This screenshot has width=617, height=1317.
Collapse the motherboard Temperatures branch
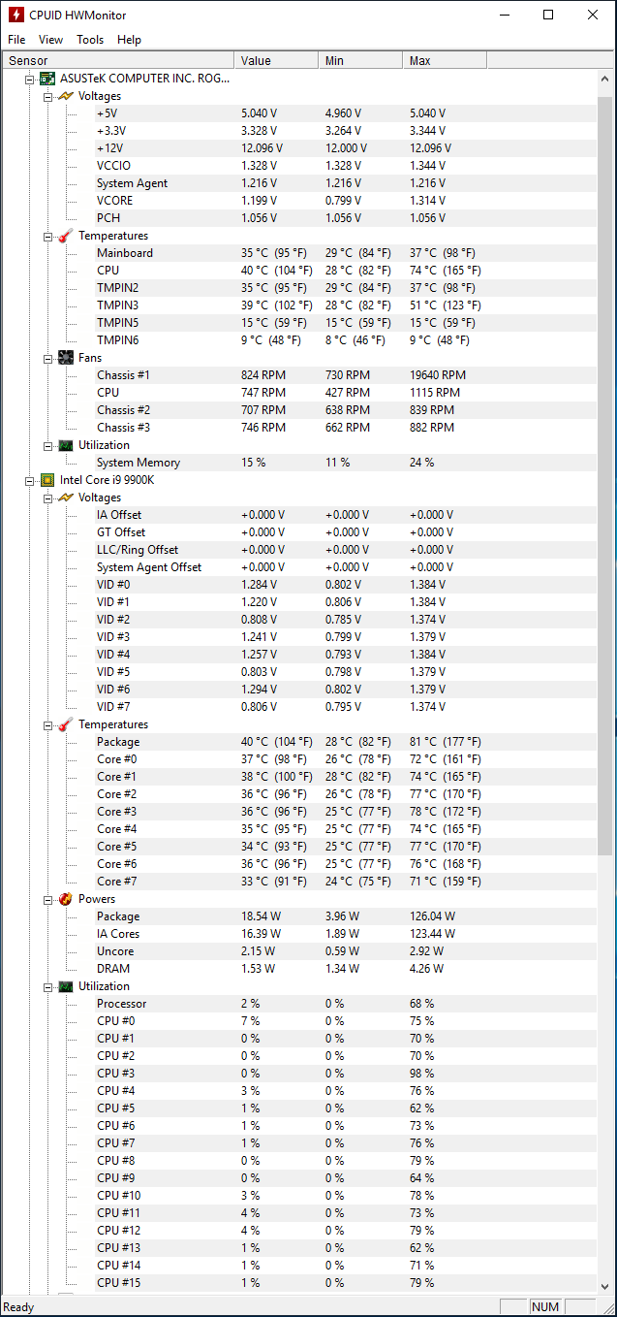click(x=48, y=236)
